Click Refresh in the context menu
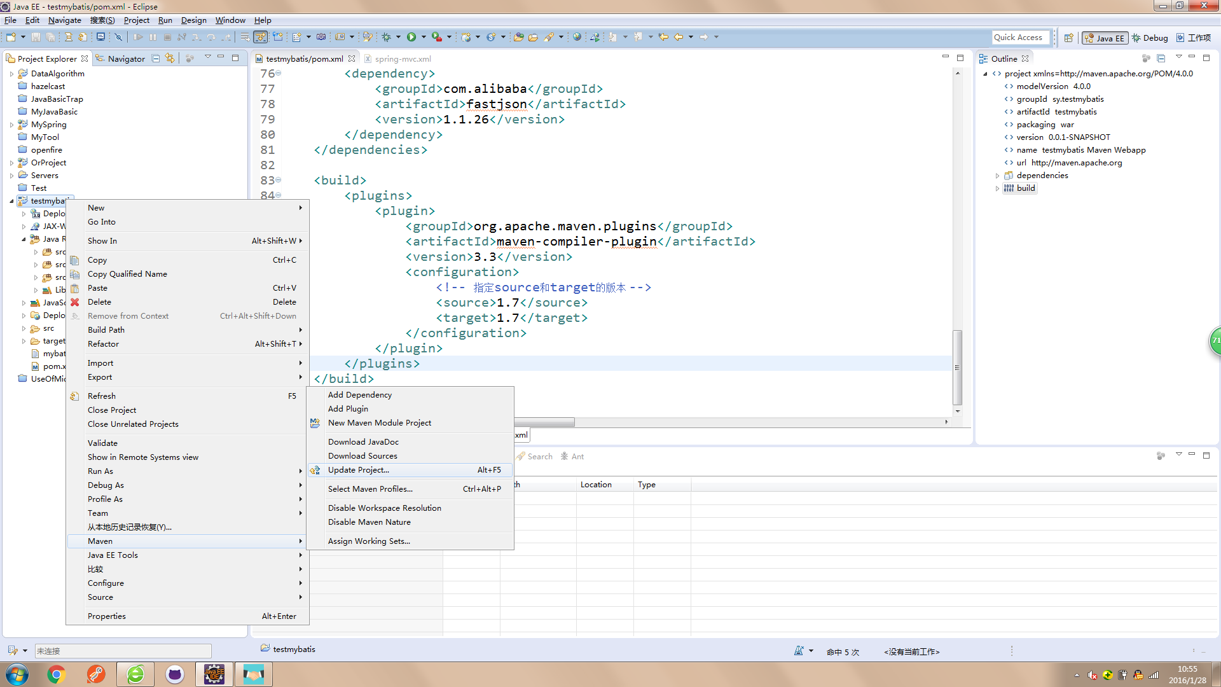 click(x=188, y=396)
